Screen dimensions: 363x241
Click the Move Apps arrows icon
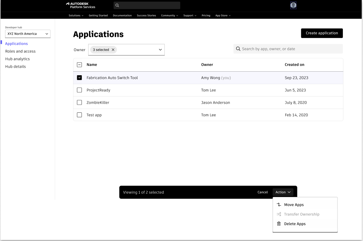coord(279,205)
